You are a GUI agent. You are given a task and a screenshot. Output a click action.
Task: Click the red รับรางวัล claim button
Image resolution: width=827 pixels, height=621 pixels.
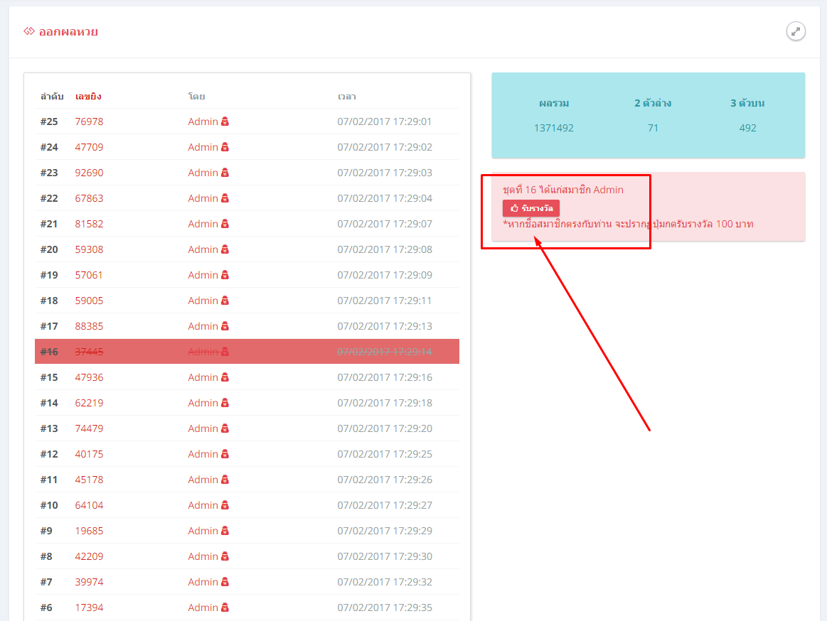click(x=530, y=208)
